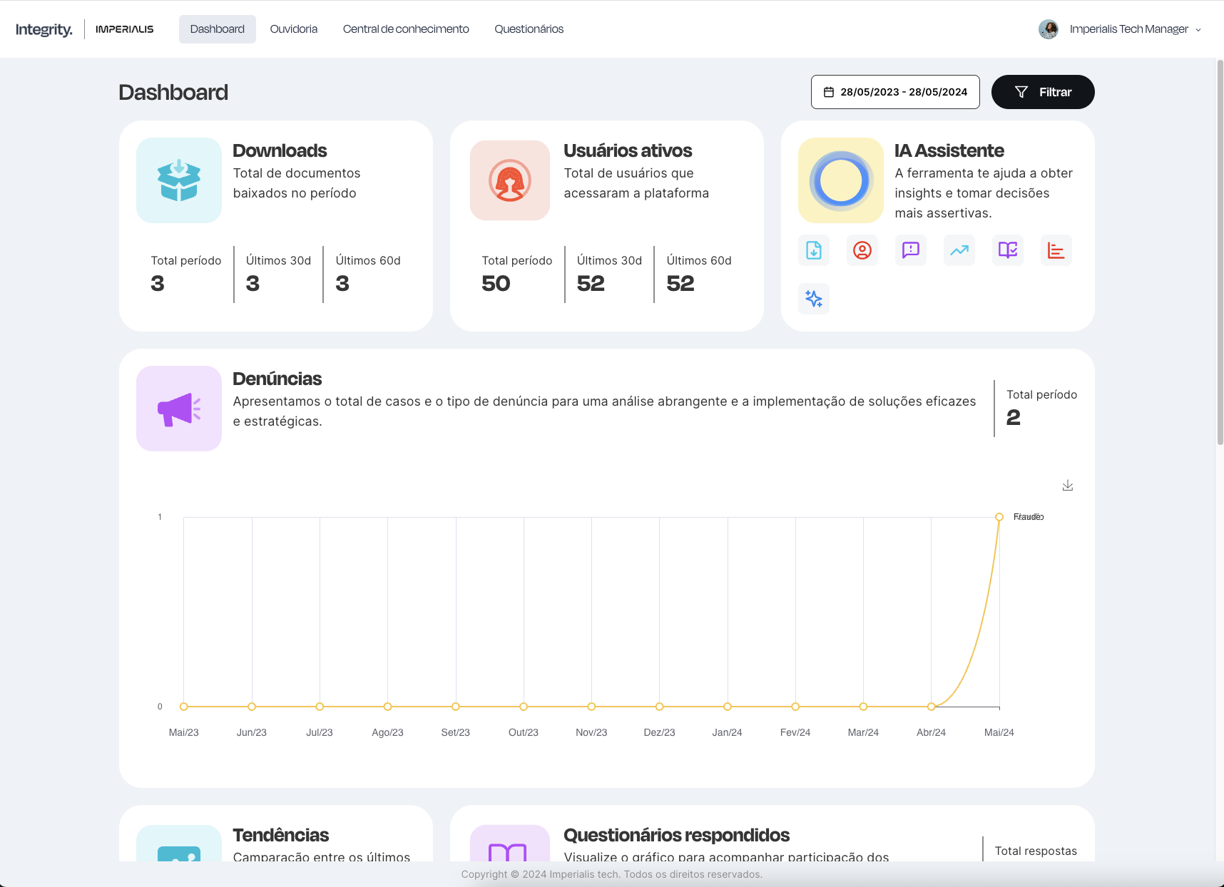The width and height of the screenshot is (1224, 887).
Task: Download the Denúncias chart image
Action: tap(1068, 486)
